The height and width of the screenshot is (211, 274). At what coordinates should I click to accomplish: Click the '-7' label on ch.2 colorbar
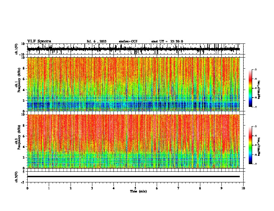(x=255, y=164)
